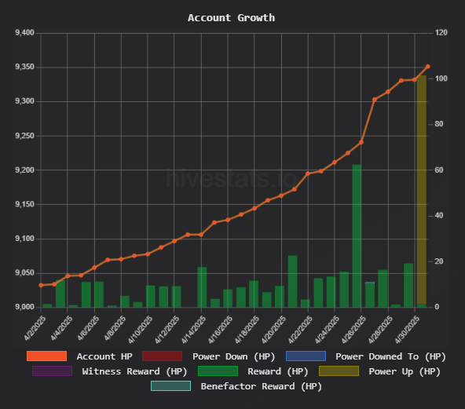Viewport: 465px width, 409px height.
Task: Click the green reward bar near 4/21
Action: (x=292, y=281)
